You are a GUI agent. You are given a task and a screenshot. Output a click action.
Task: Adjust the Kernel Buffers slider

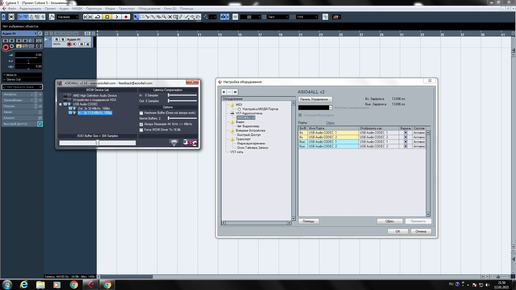[182, 118]
